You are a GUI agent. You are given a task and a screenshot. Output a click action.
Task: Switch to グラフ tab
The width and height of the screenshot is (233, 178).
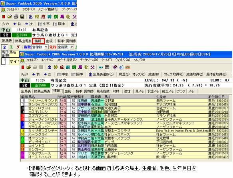[x=181, y=91]
